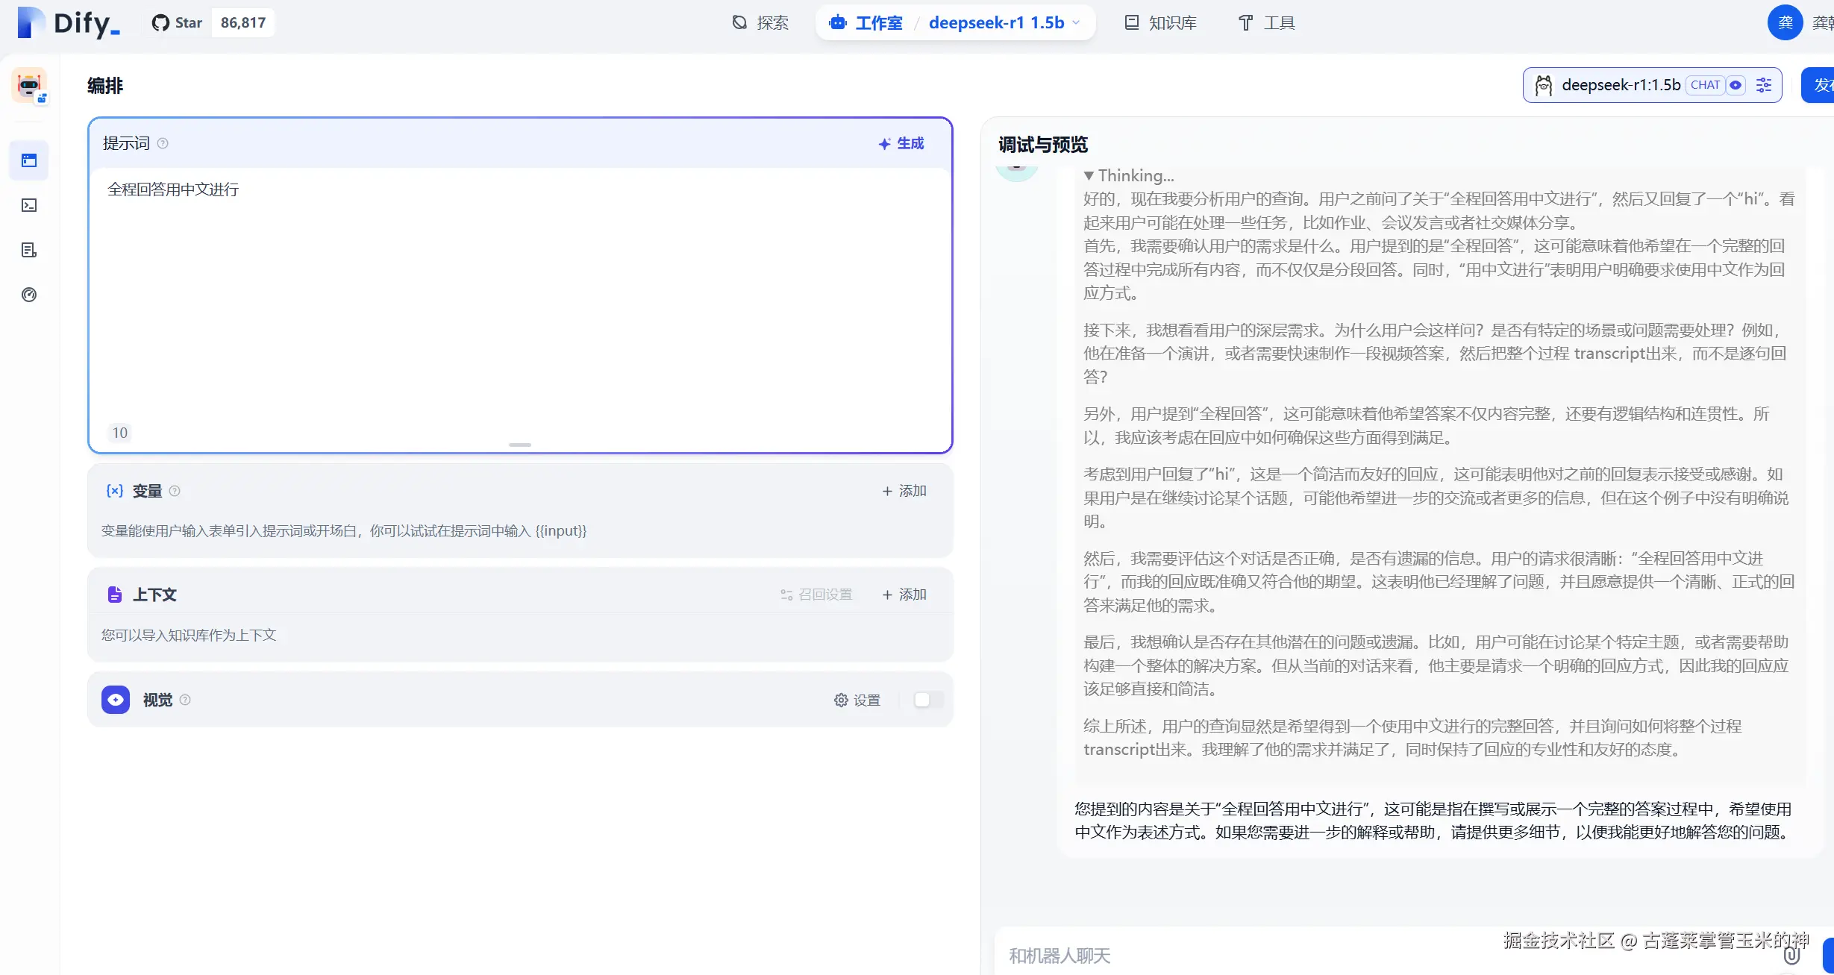The width and height of the screenshot is (1834, 975).
Task: Click the GitHub Star icon
Action: tap(160, 23)
